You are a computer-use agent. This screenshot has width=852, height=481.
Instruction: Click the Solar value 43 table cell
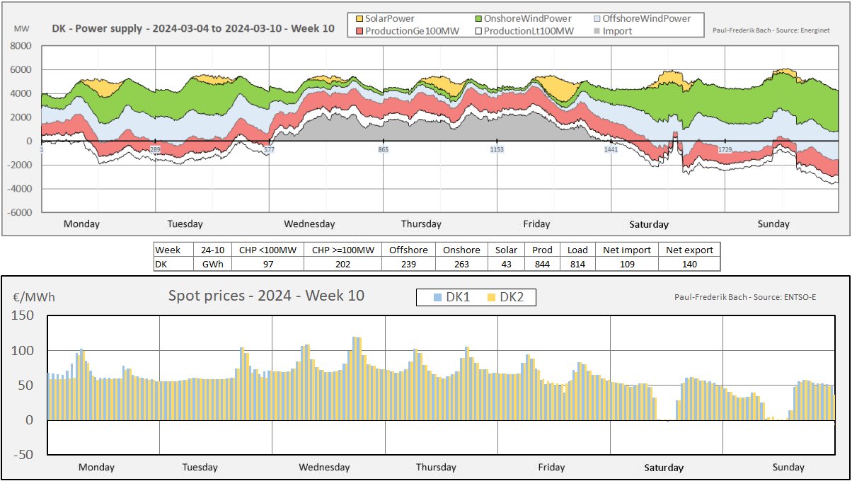tap(506, 264)
